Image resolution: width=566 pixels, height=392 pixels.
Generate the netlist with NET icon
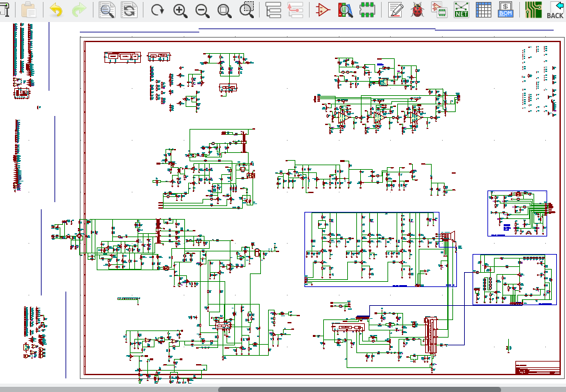click(x=461, y=10)
